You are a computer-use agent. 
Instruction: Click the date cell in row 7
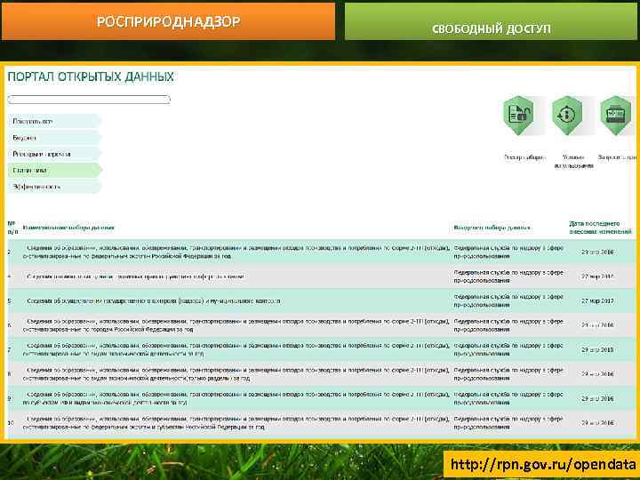597,350
